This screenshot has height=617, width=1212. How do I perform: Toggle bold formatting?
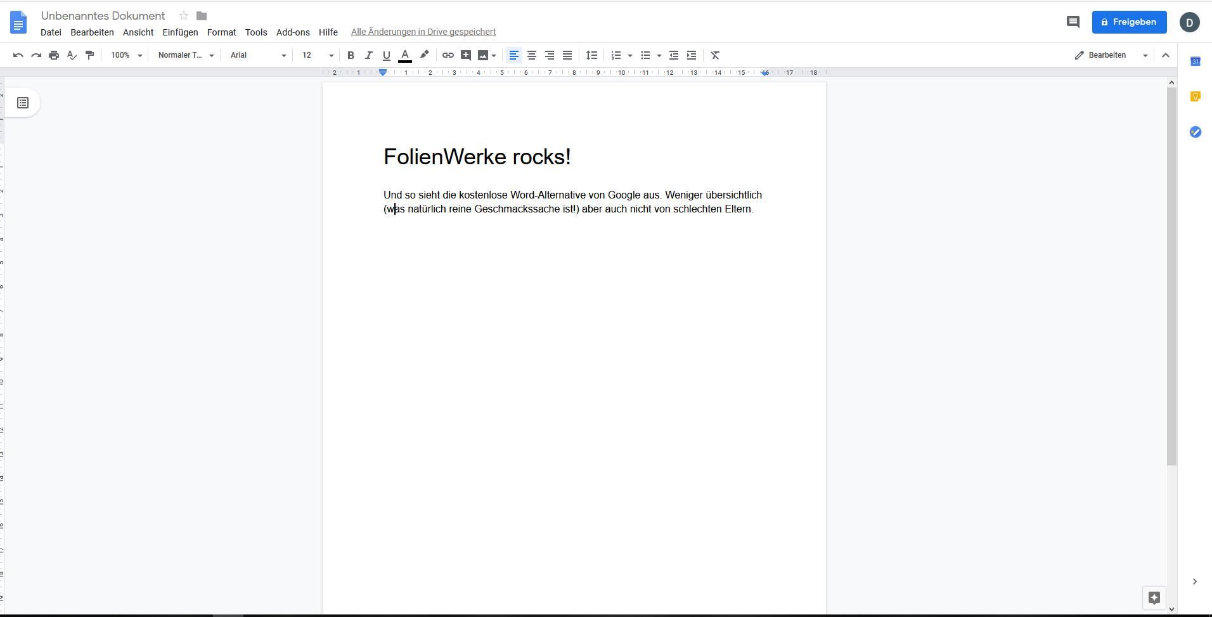pos(351,55)
